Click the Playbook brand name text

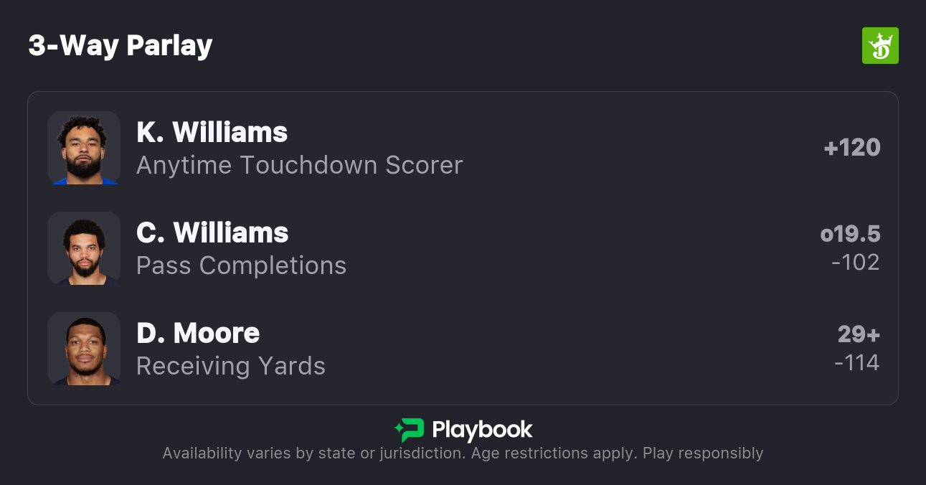pyautogui.click(x=482, y=430)
